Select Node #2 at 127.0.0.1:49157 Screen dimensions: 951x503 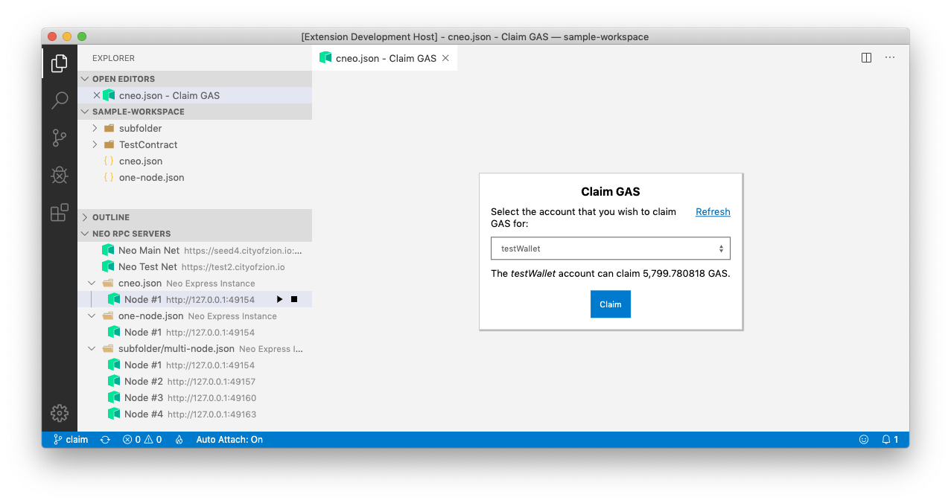click(x=195, y=381)
